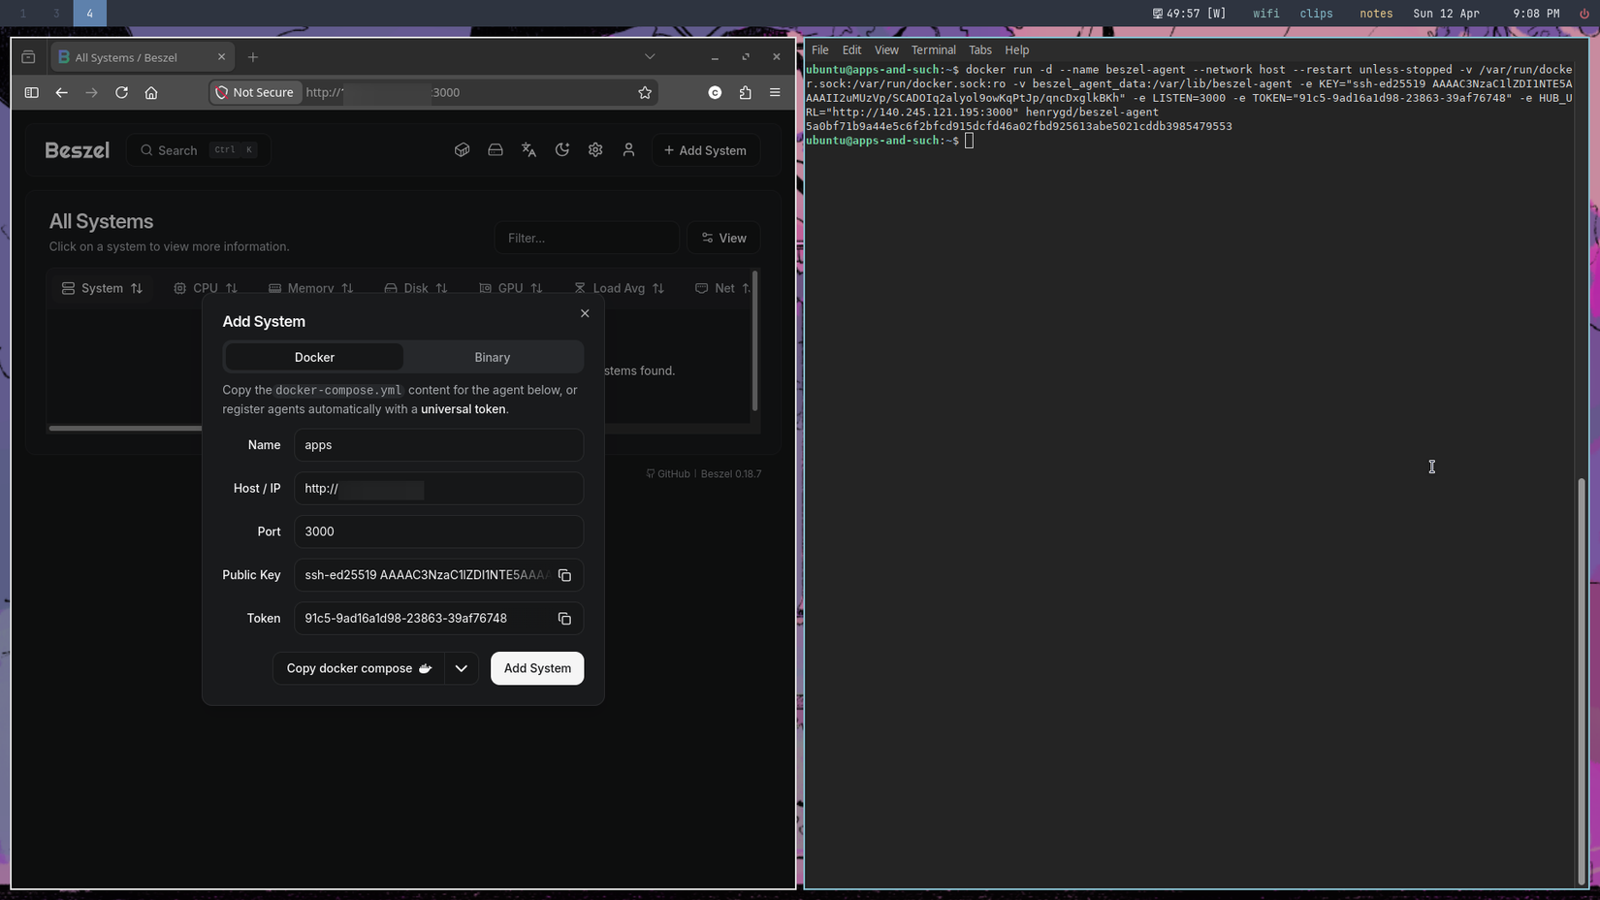
Task: Click the Not Secure site info badge
Action: pos(255,92)
